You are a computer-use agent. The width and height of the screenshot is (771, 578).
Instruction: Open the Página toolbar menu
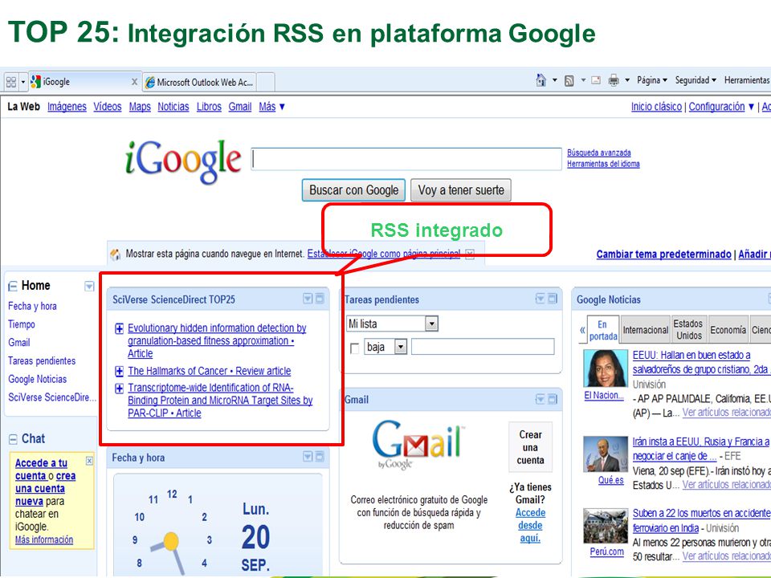click(x=652, y=80)
